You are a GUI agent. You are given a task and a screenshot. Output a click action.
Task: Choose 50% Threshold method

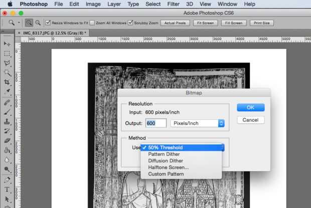[x=182, y=147]
